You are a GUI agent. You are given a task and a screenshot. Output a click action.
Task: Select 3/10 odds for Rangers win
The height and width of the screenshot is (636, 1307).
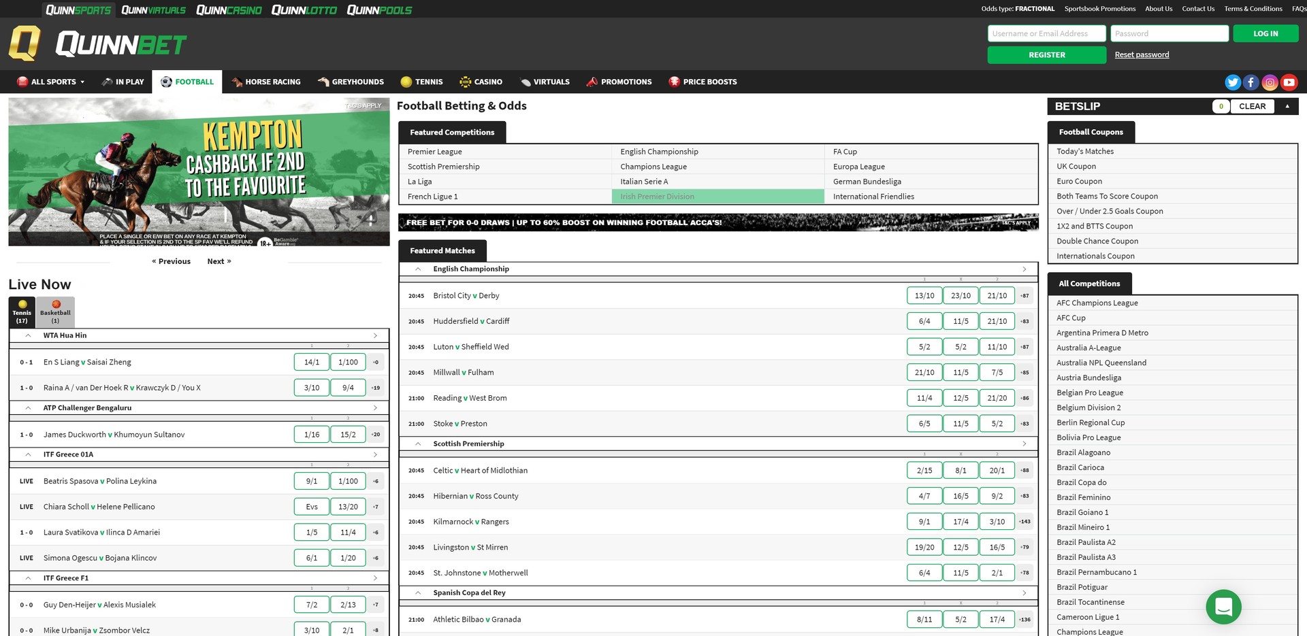pyautogui.click(x=997, y=522)
